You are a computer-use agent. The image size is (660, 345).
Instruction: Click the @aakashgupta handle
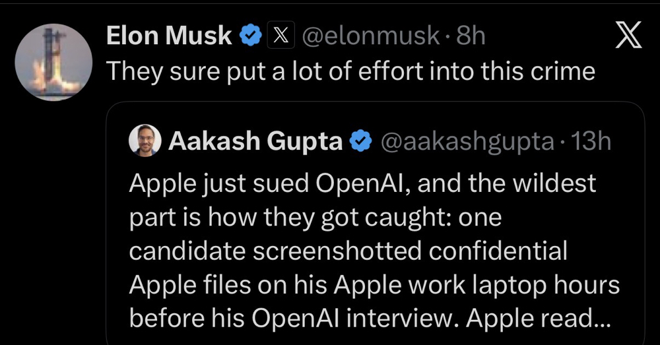[x=468, y=142]
